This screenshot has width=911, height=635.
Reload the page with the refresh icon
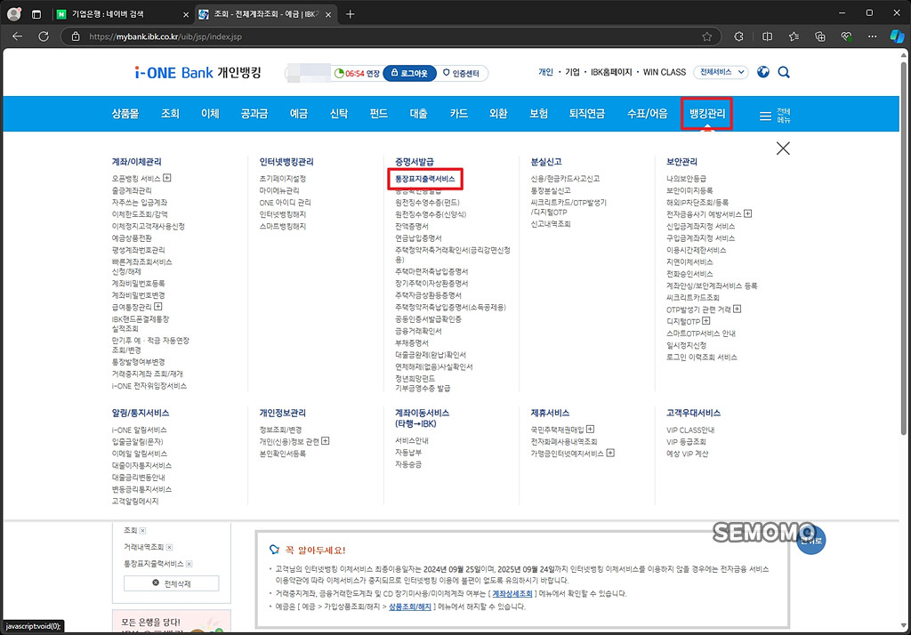44,36
